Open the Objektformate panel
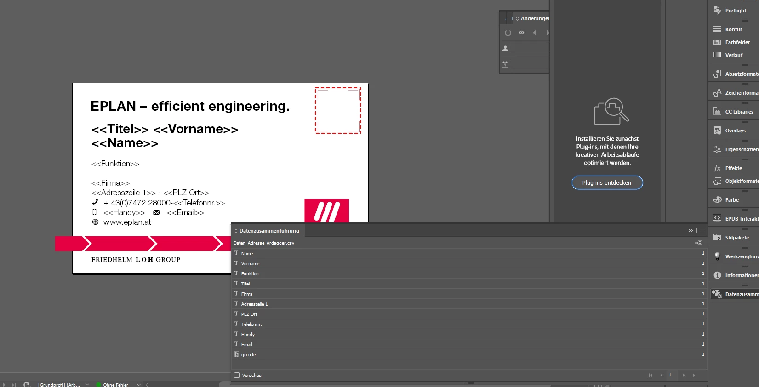 coord(735,181)
